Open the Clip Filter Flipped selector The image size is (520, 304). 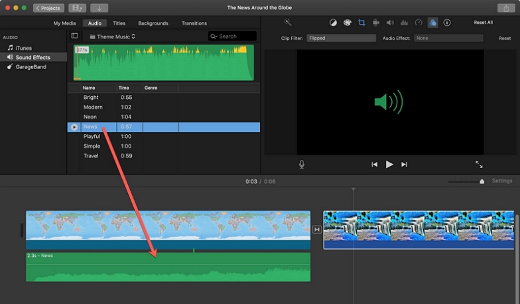[341, 38]
